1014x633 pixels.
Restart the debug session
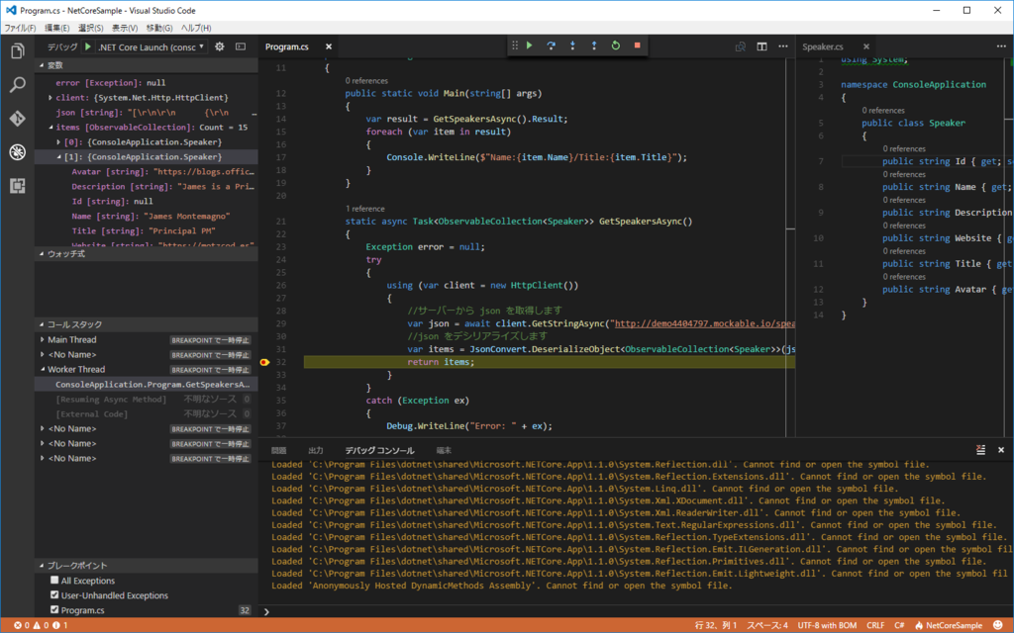(x=616, y=45)
